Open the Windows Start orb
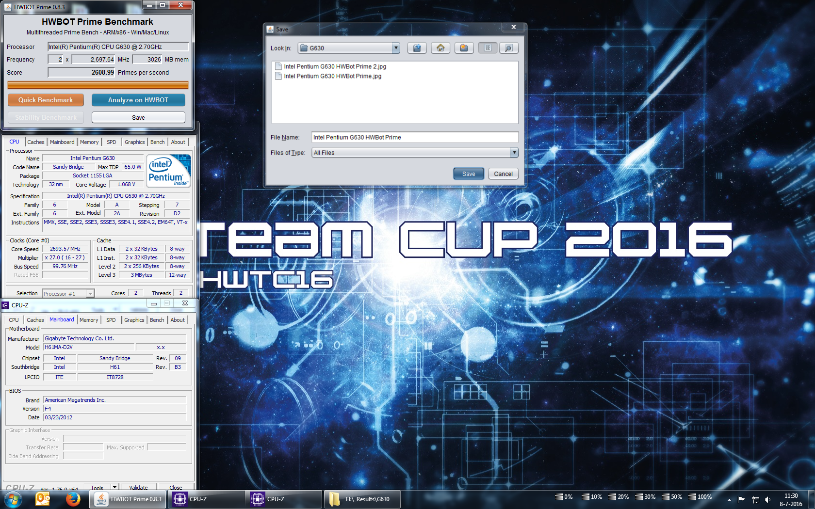The height and width of the screenshot is (509, 815). coord(12,499)
